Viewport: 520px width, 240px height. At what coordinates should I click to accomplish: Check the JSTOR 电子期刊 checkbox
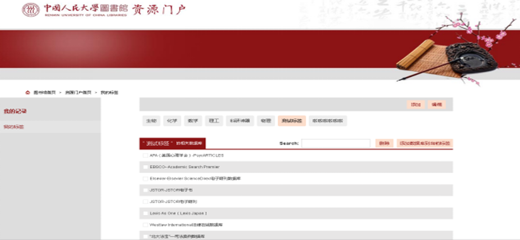(x=146, y=202)
